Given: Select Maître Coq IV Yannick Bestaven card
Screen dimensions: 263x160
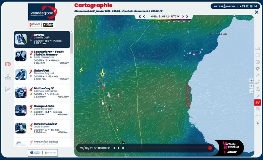Looking at the screenshot, I should click(42, 92).
